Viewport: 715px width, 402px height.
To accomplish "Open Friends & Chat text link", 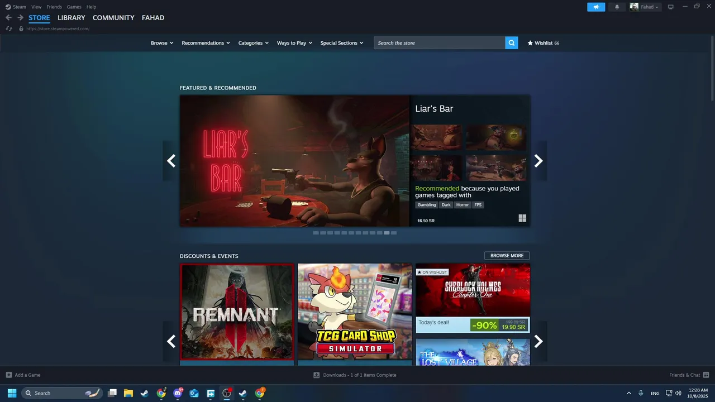I will click(685, 375).
